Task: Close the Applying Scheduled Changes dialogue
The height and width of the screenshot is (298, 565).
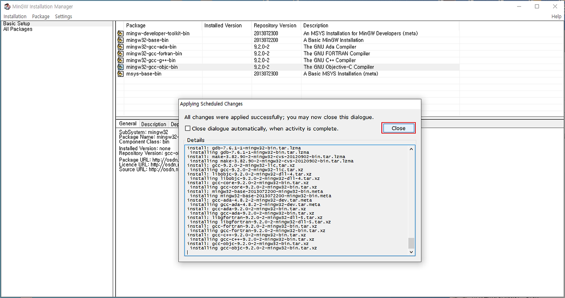Action: tap(398, 128)
